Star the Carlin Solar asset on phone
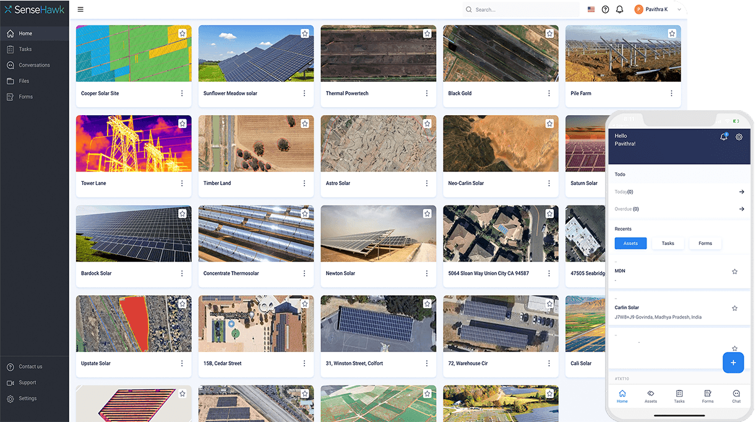The height and width of the screenshot is (422, 756). click(x=735, y=308)
